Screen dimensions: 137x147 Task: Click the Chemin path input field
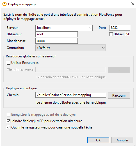pyautogui.click(x=71, y=95)
